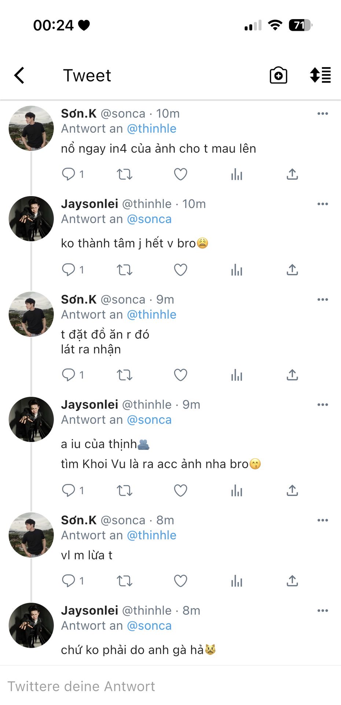Like the tweet "nổ ngay in4 của ảnh"

tap(180, 174)
